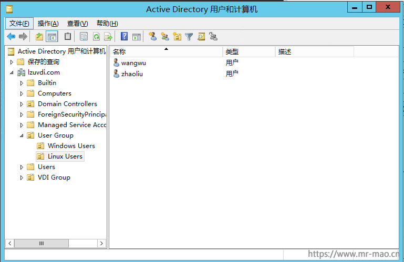The height and width of the screenshot is (262, 404).
Task: Click the filter funnel toolbar icon
Action: 189,37
